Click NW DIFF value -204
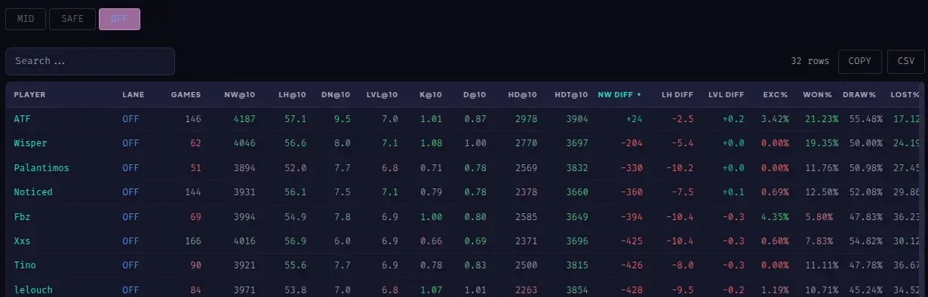928x297 pixels. tap(631, 143)
